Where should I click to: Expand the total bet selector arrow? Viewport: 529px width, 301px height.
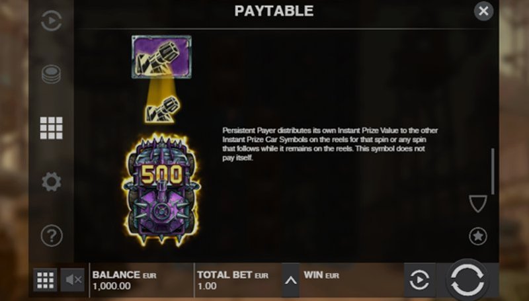click(x=291, y=280)
